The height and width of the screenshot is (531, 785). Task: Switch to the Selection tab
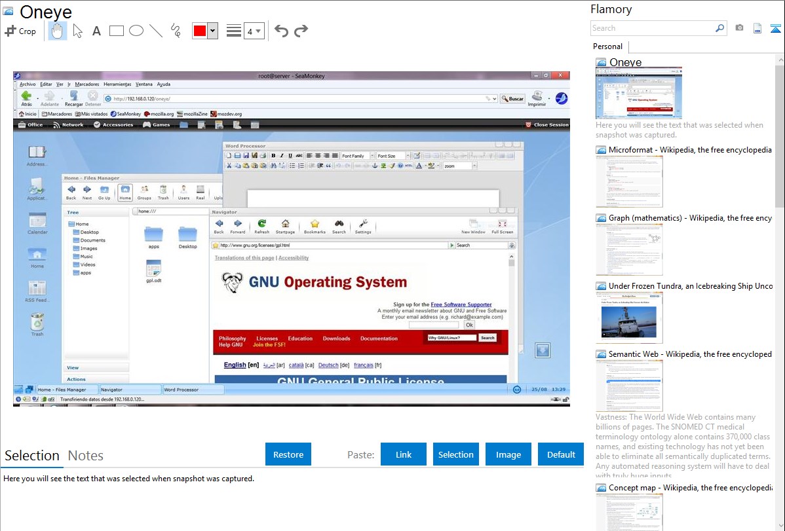pyautogui.click(x=32, y=456)
